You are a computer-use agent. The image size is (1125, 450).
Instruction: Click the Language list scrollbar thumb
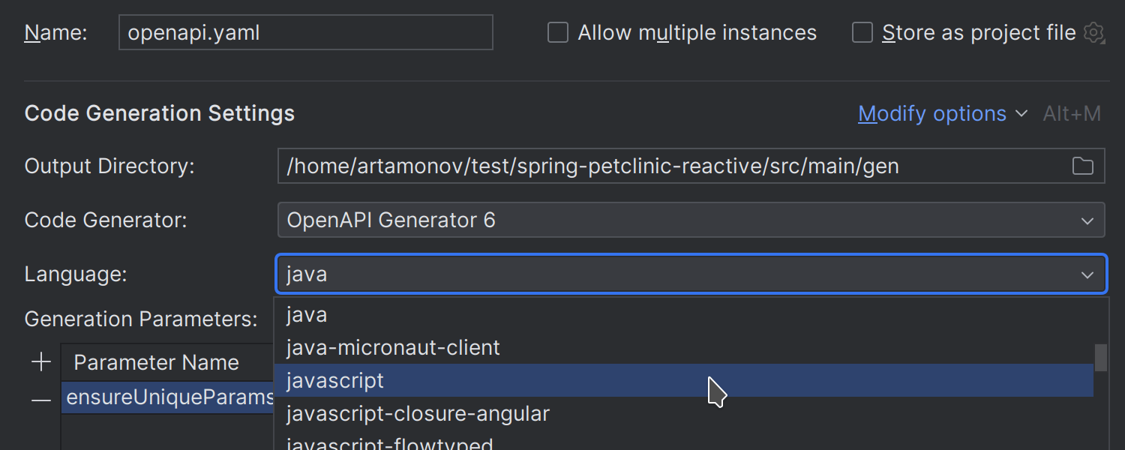[x=1100, y=358]
